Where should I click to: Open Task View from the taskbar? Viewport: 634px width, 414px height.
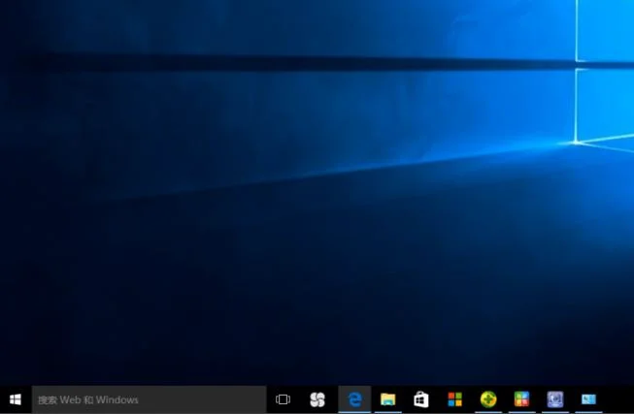[283, 399]
